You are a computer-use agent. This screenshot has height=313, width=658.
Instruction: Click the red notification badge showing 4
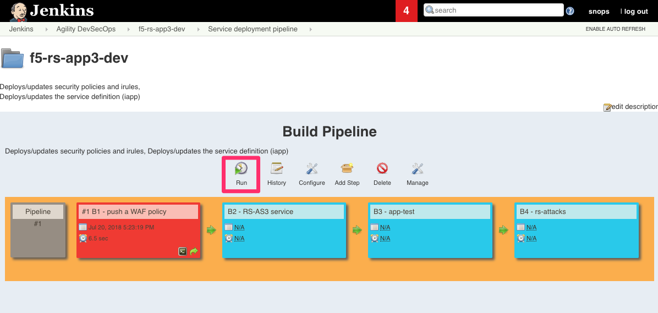(x=406, y=11)
